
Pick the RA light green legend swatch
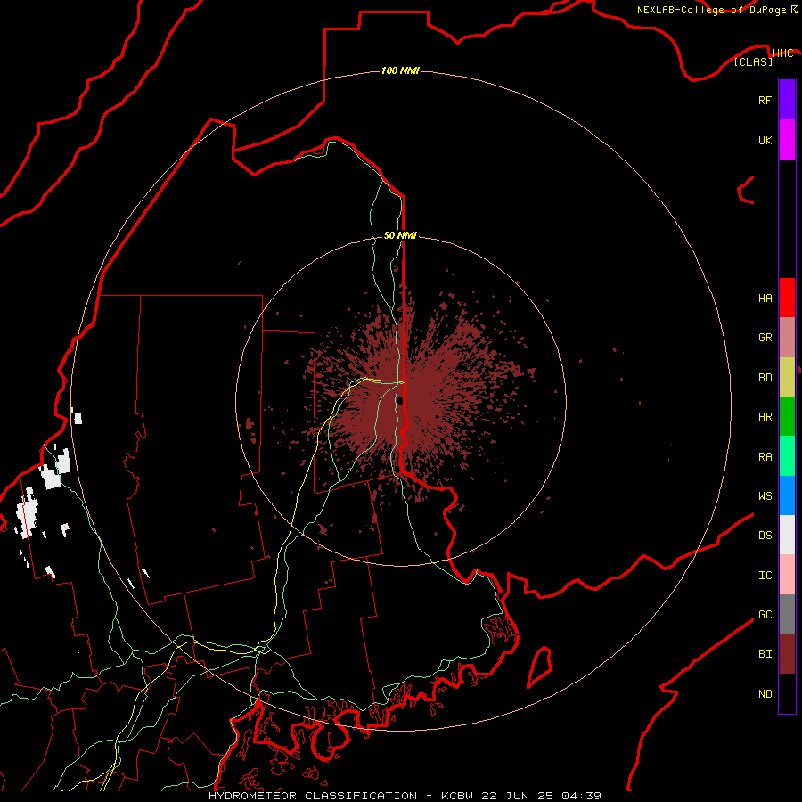[787, 456]
